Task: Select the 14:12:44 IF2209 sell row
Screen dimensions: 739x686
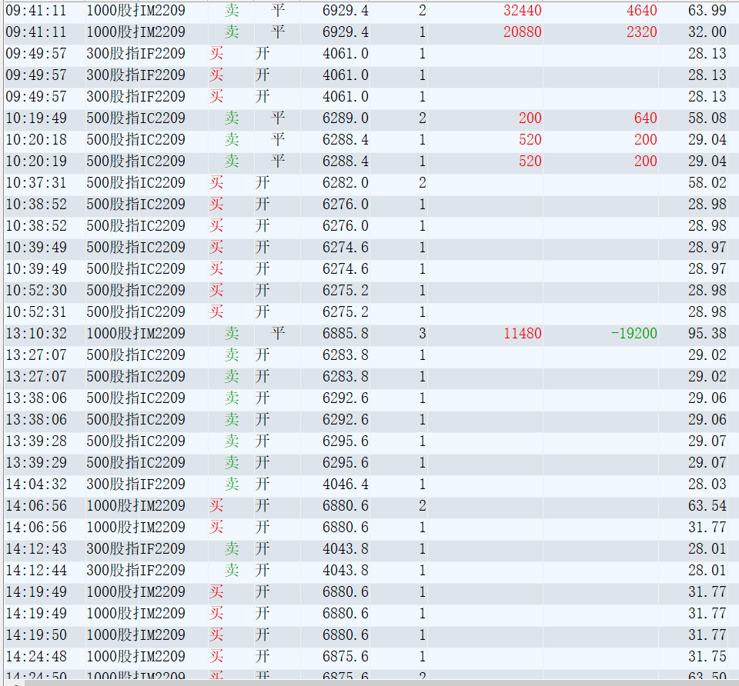Action: click(x=369, y=570)
